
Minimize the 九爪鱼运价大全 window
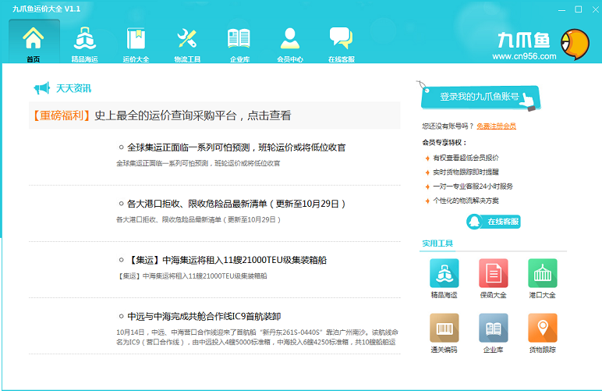coord(561,9)
